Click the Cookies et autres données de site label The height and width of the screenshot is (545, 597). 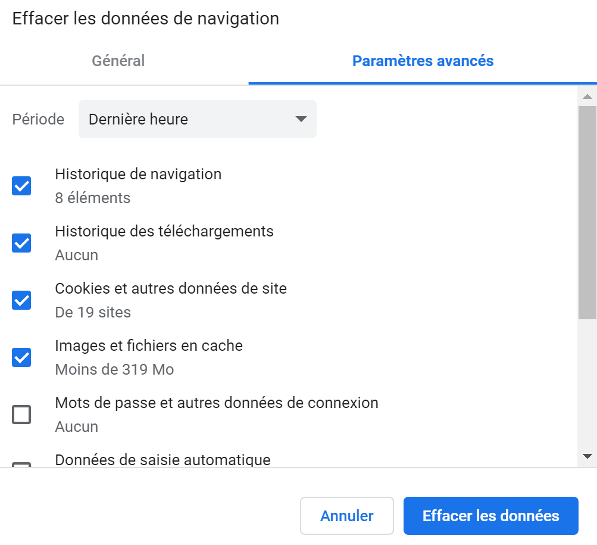[x=171, y=288]
